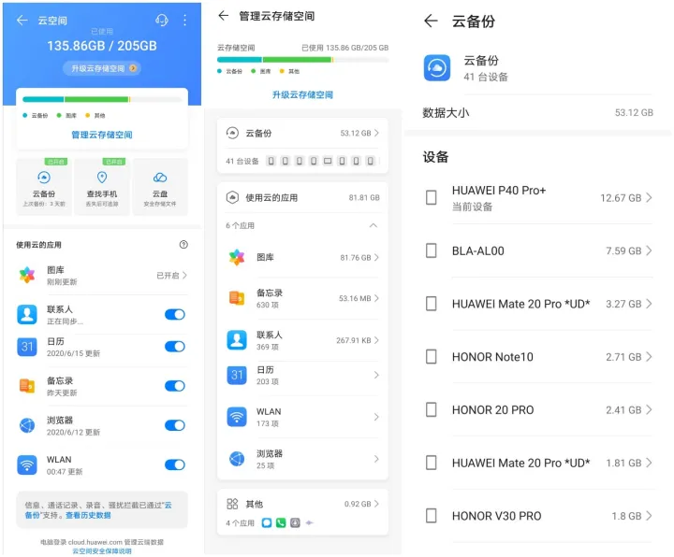This screenshot has width=674, height=557.
Task: Go back from 管理云存储空间 screen
Action: 224,16
